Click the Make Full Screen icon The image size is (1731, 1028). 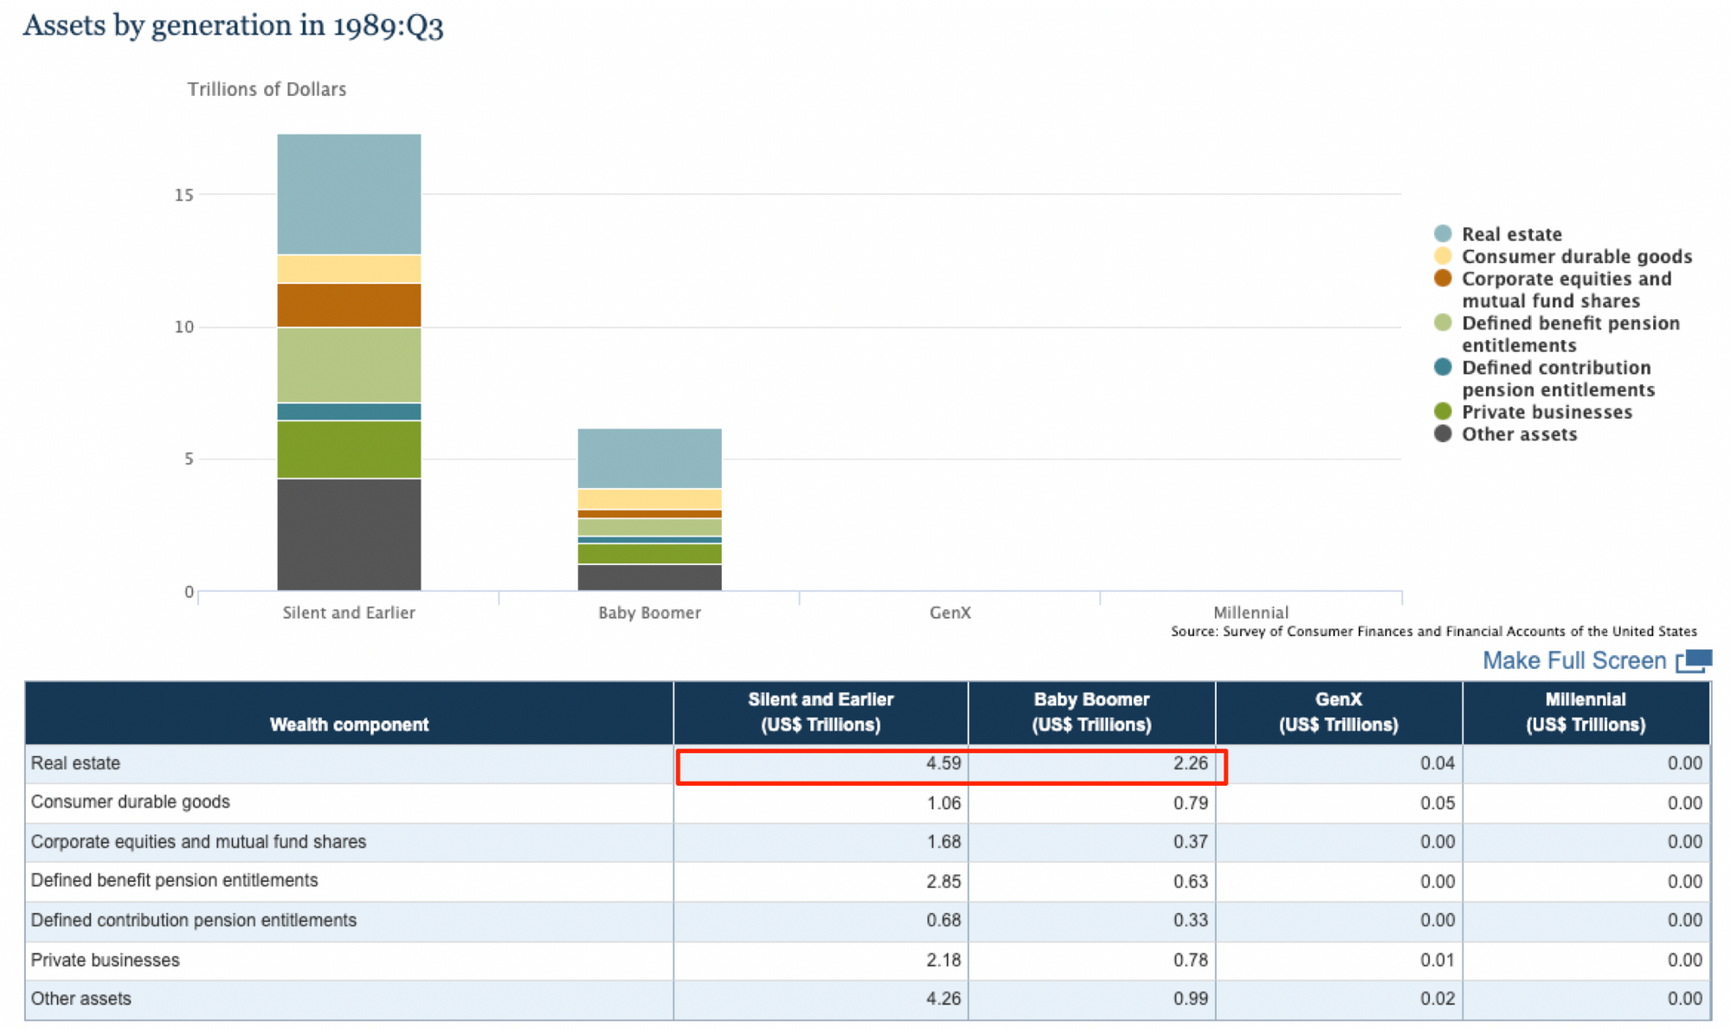tap(1694, 661)
